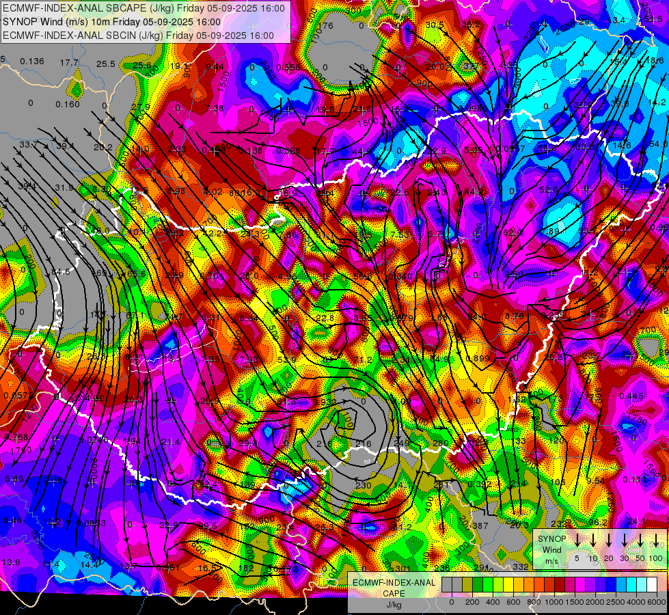Pick the olive swatch in CAPE legend
Image resolution: width=669 pixels, height=615 pixels.
point(467,585)
